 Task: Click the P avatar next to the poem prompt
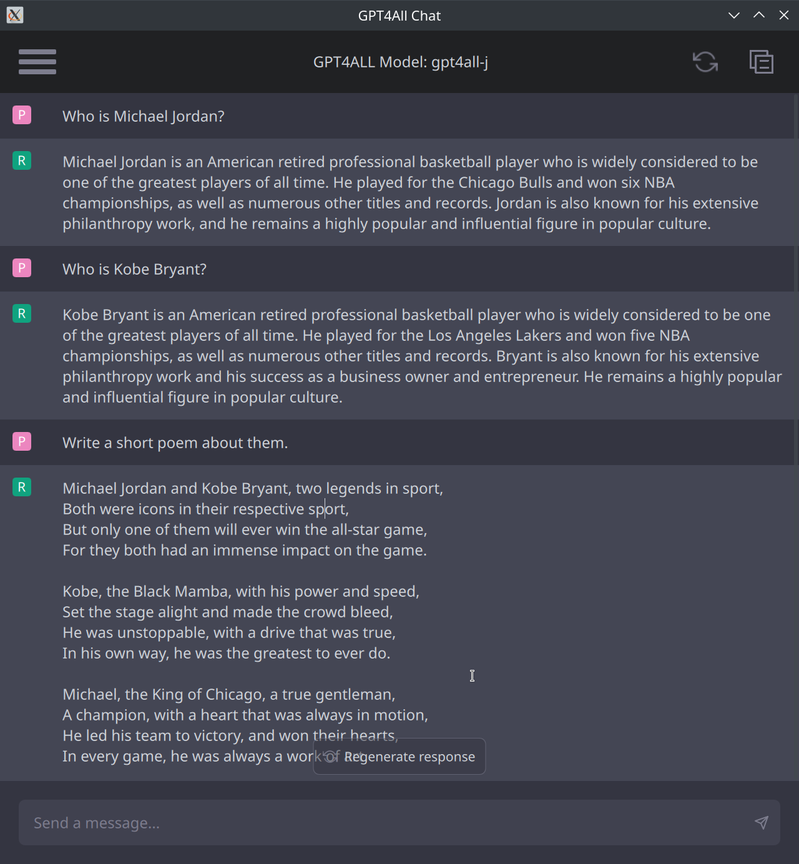22,441
